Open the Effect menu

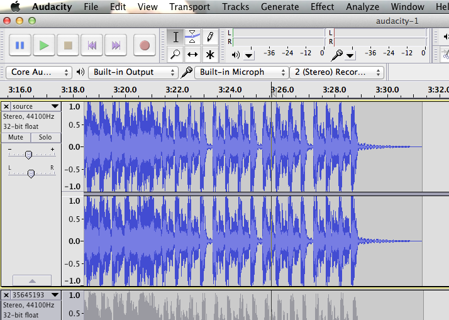pos(323,6)
